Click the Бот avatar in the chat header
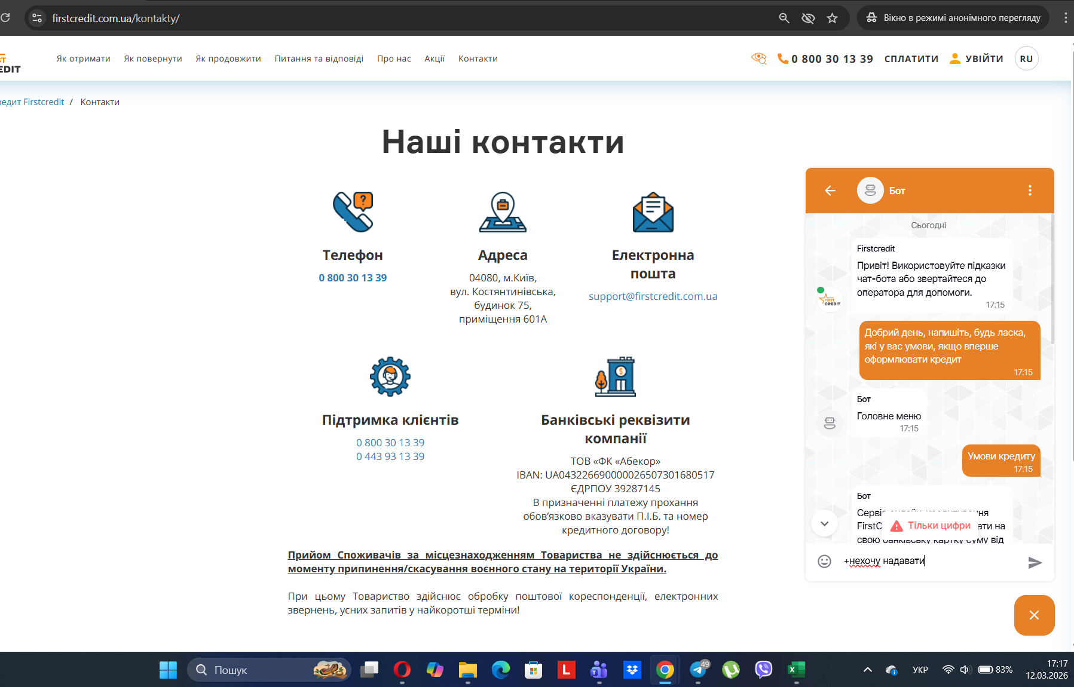The height and width of the screenshot is (687, 1074). [870, 191]
